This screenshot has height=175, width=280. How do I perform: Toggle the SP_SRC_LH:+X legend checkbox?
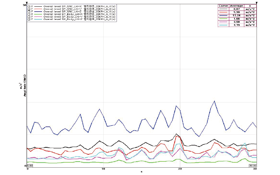29,7
